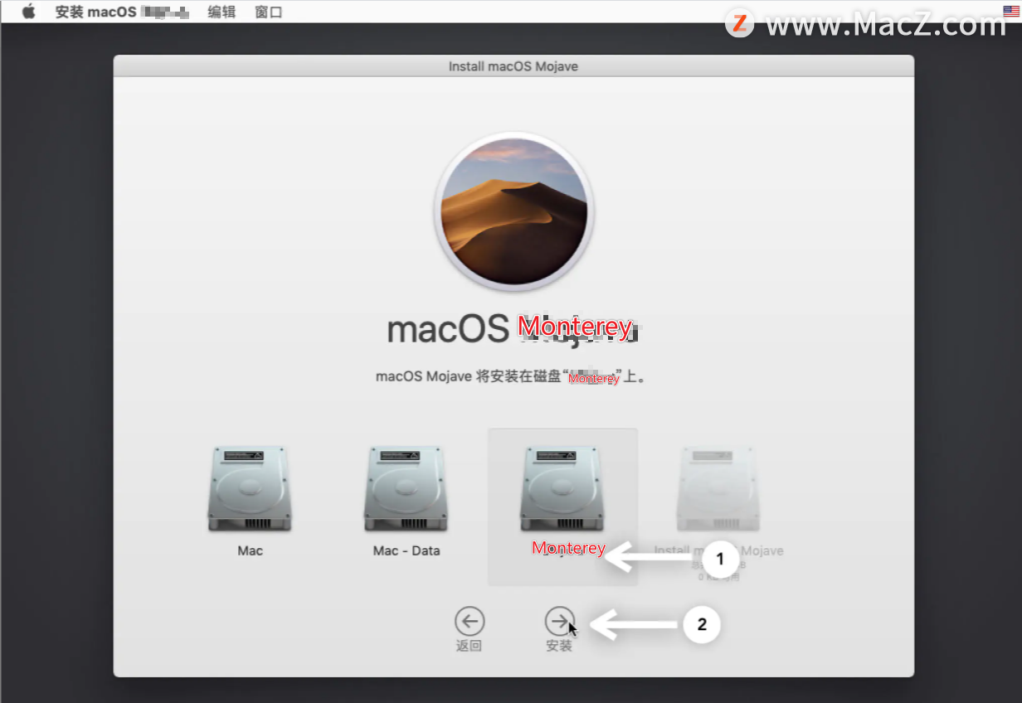Click the "Mac - Data" disk name label

[x=406, y=550]
